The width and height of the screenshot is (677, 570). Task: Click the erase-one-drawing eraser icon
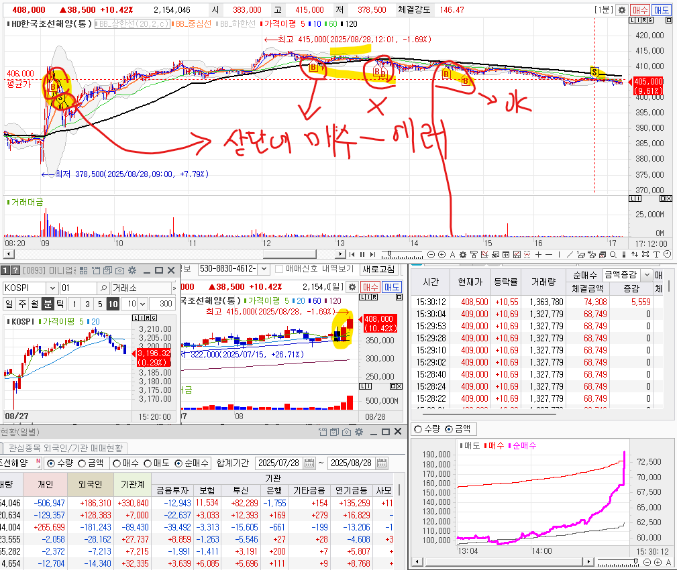point(581,255)
